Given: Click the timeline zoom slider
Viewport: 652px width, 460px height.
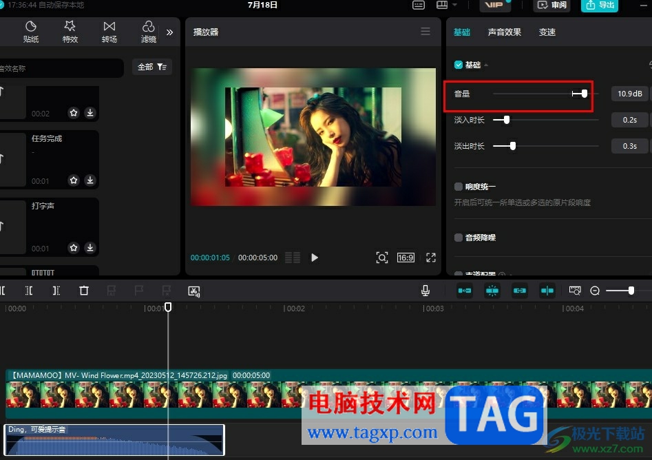Looking at the screenshot, I should [628, 291].
